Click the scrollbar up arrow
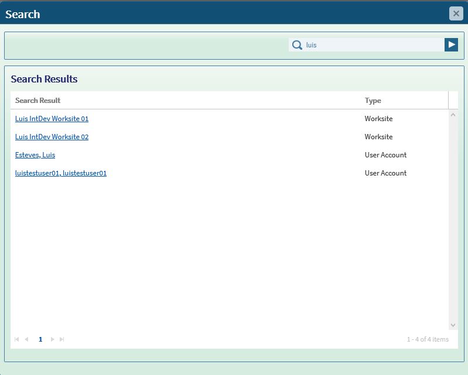Viewport: 468px width, 375px height. [453, 115]
